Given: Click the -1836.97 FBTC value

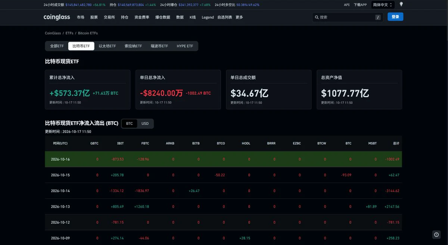Looking at the screenshot, I should click(142, 191).
